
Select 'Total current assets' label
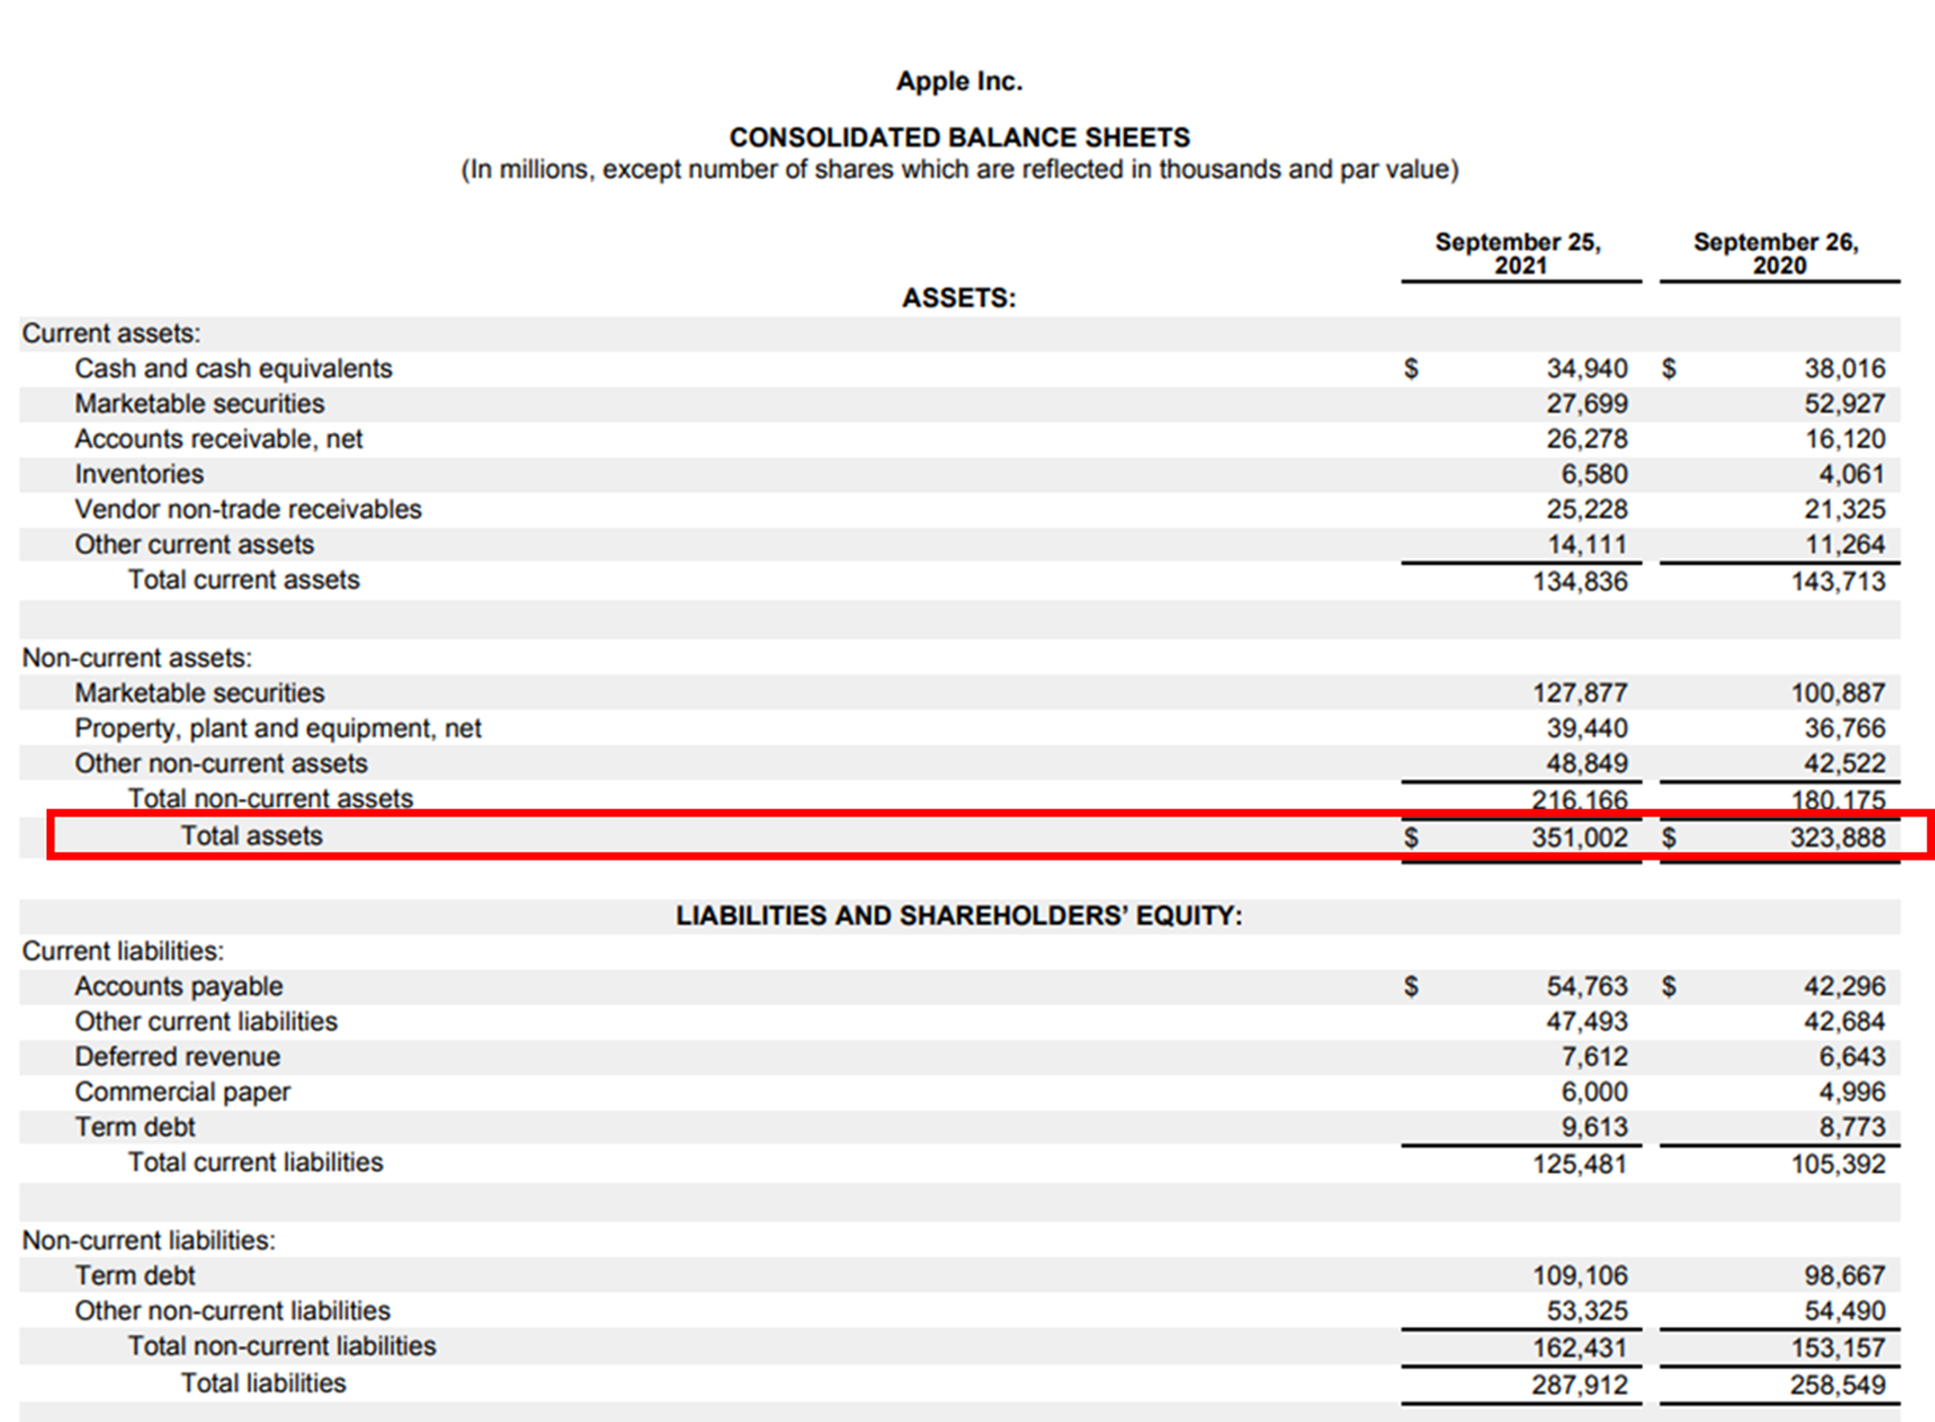click(244, 580)
